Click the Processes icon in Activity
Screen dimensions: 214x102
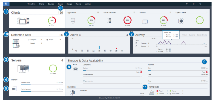[x=136, y=43]
